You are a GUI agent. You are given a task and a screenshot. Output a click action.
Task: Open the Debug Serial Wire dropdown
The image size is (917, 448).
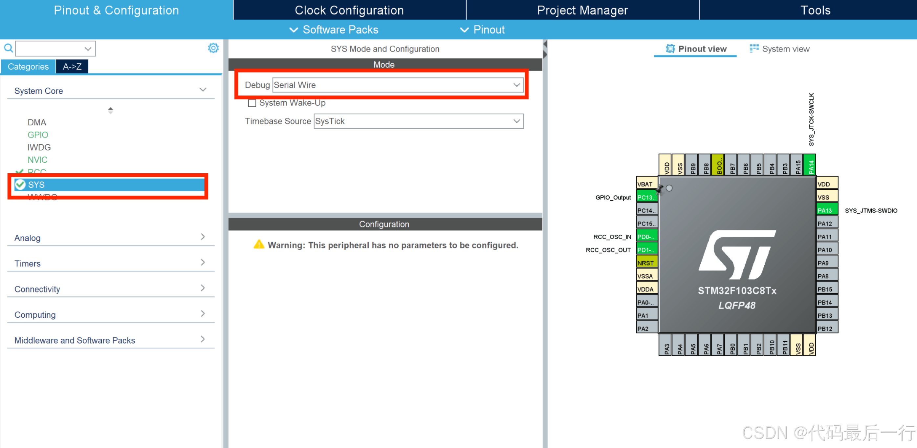coord(398,85)
